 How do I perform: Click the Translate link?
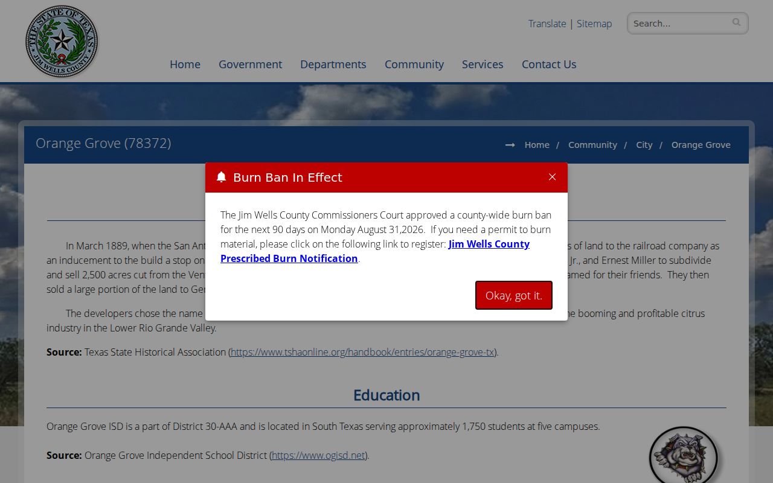[547, 24]
